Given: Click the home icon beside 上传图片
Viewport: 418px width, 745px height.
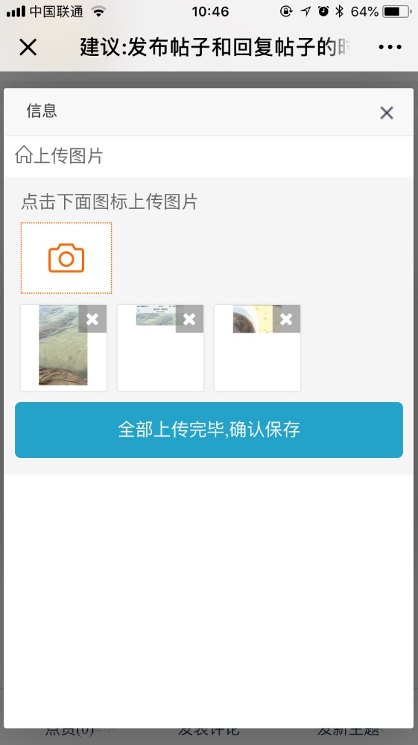Looking at the screenshot, I should coord(23,155).
